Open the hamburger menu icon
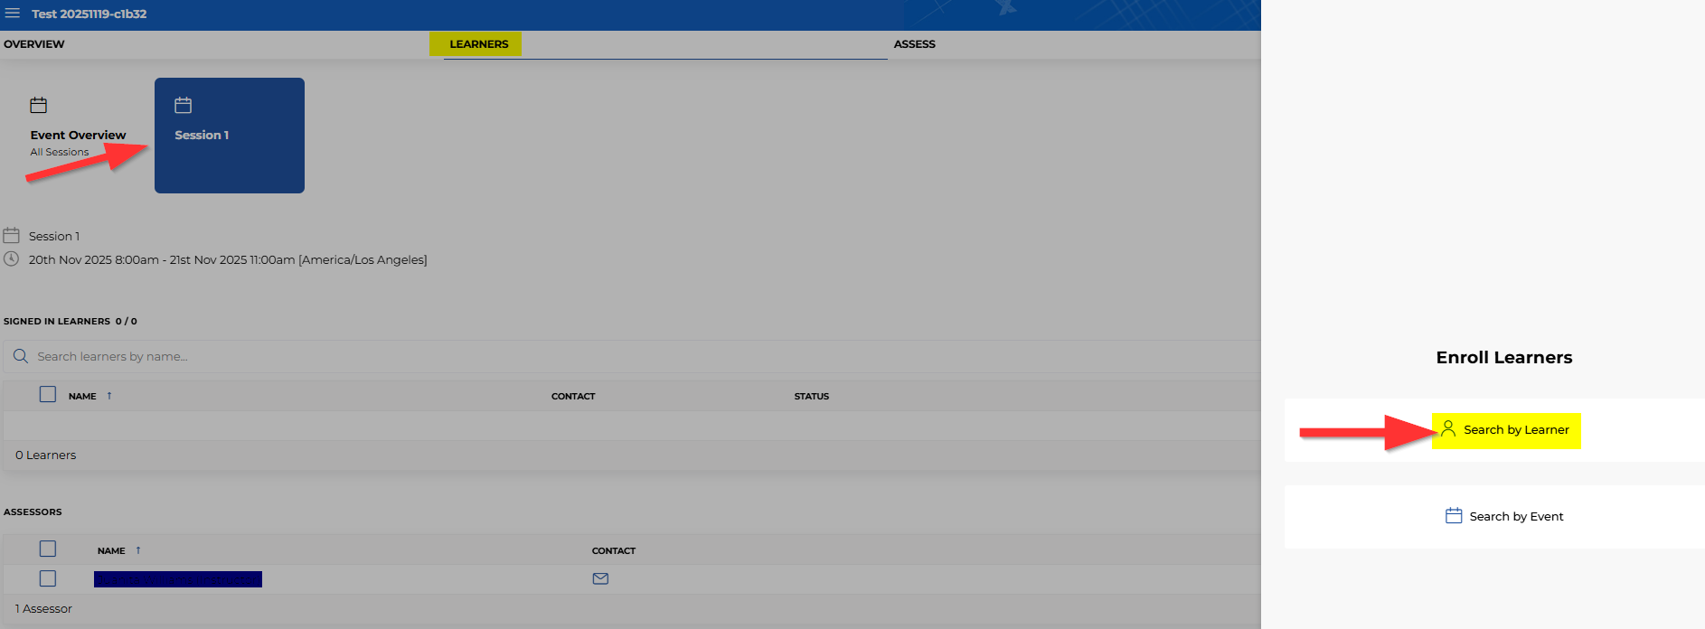 click(x=13, y=14)
